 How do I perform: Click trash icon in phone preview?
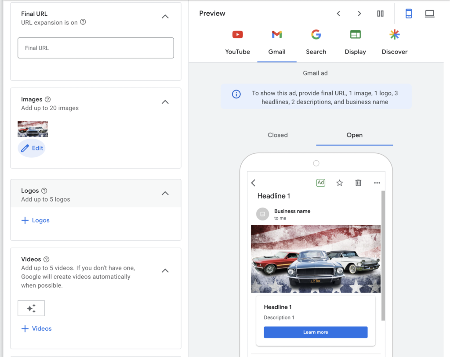pos(358,183)
